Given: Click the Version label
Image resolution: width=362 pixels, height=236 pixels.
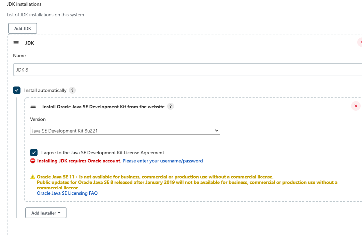Looking at the screenshot, I should (38, 120).
